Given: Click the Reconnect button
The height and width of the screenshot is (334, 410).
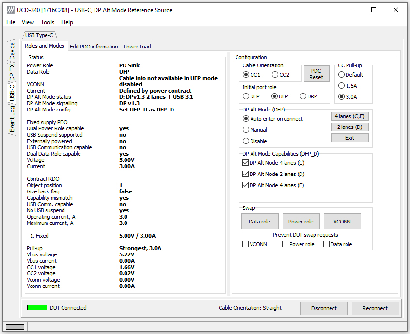Looking at the screenshot, I should point(375,308).
